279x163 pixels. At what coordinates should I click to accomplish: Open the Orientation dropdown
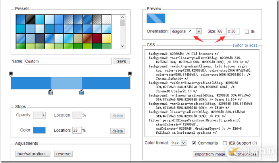tap(186, 31)
